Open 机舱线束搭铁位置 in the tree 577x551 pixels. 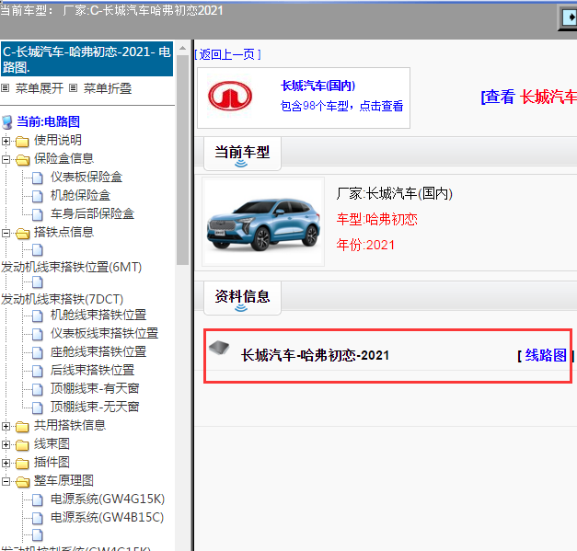[98, 316]
